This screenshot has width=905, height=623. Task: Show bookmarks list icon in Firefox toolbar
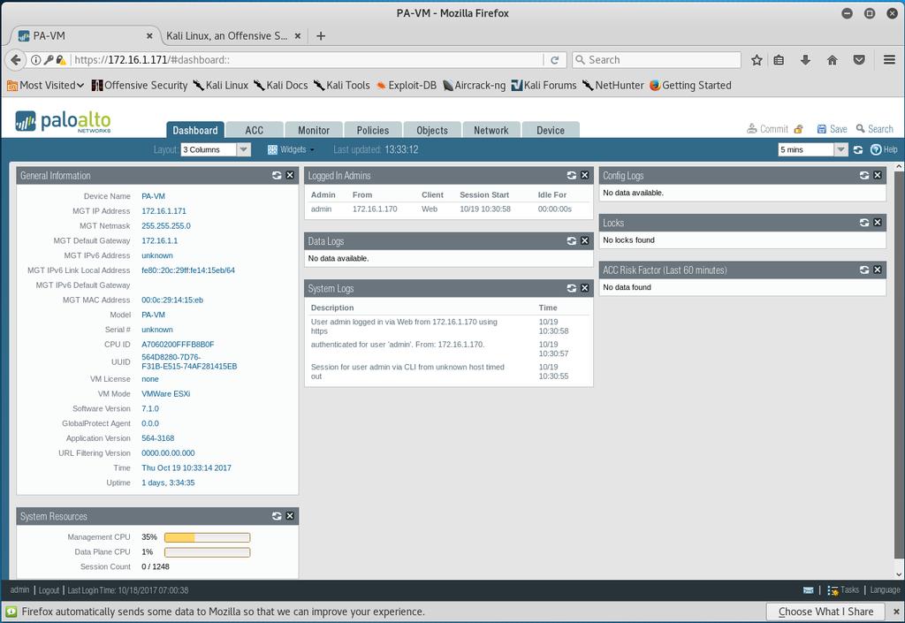[779, 60]
